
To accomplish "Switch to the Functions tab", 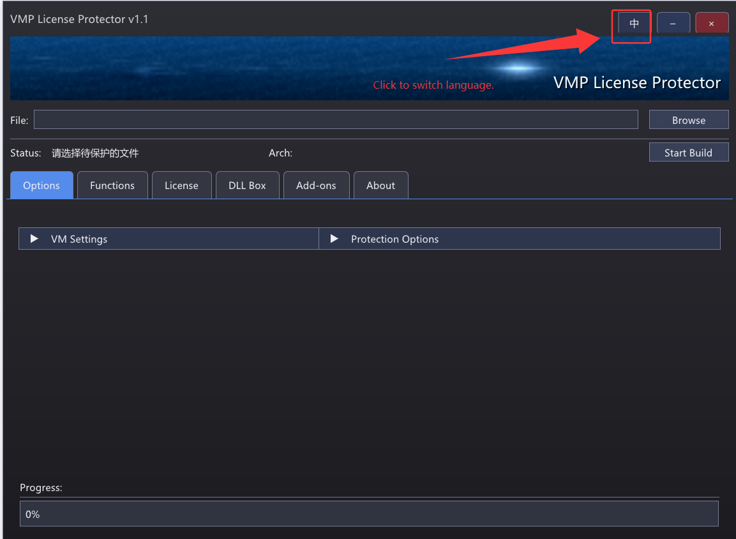I will click(112, 185).
